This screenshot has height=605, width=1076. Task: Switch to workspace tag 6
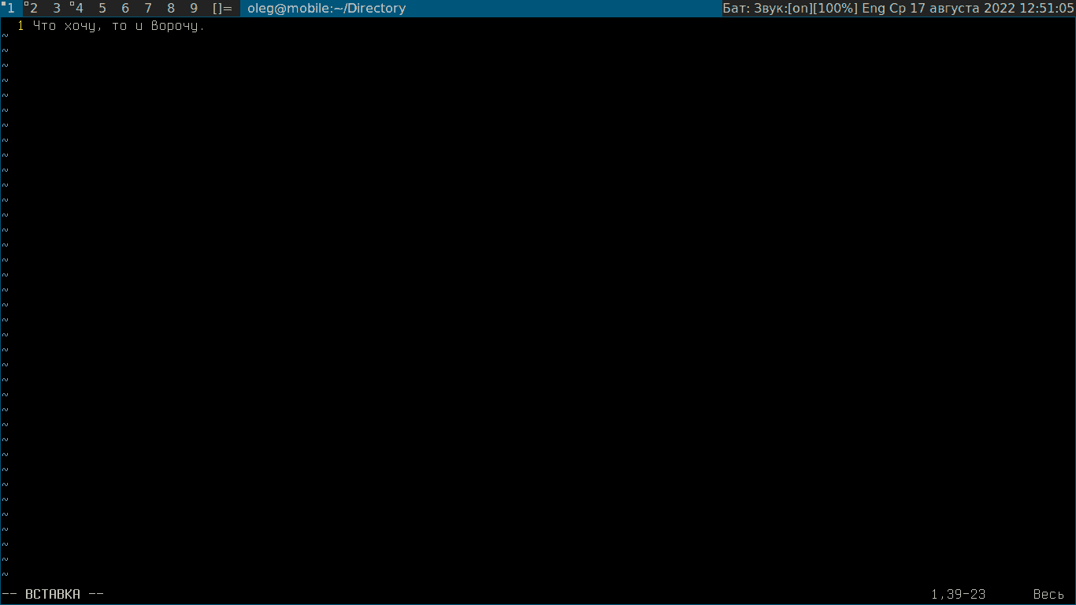coord(124,9)
